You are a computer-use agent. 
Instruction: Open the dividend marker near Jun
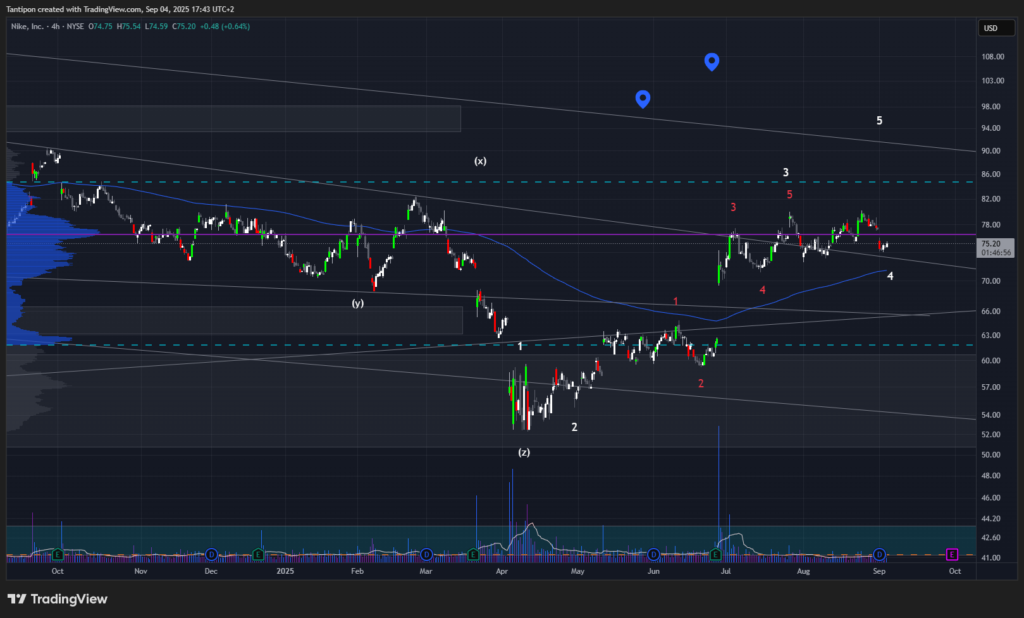pyautogui.click(x=653, y=555)
